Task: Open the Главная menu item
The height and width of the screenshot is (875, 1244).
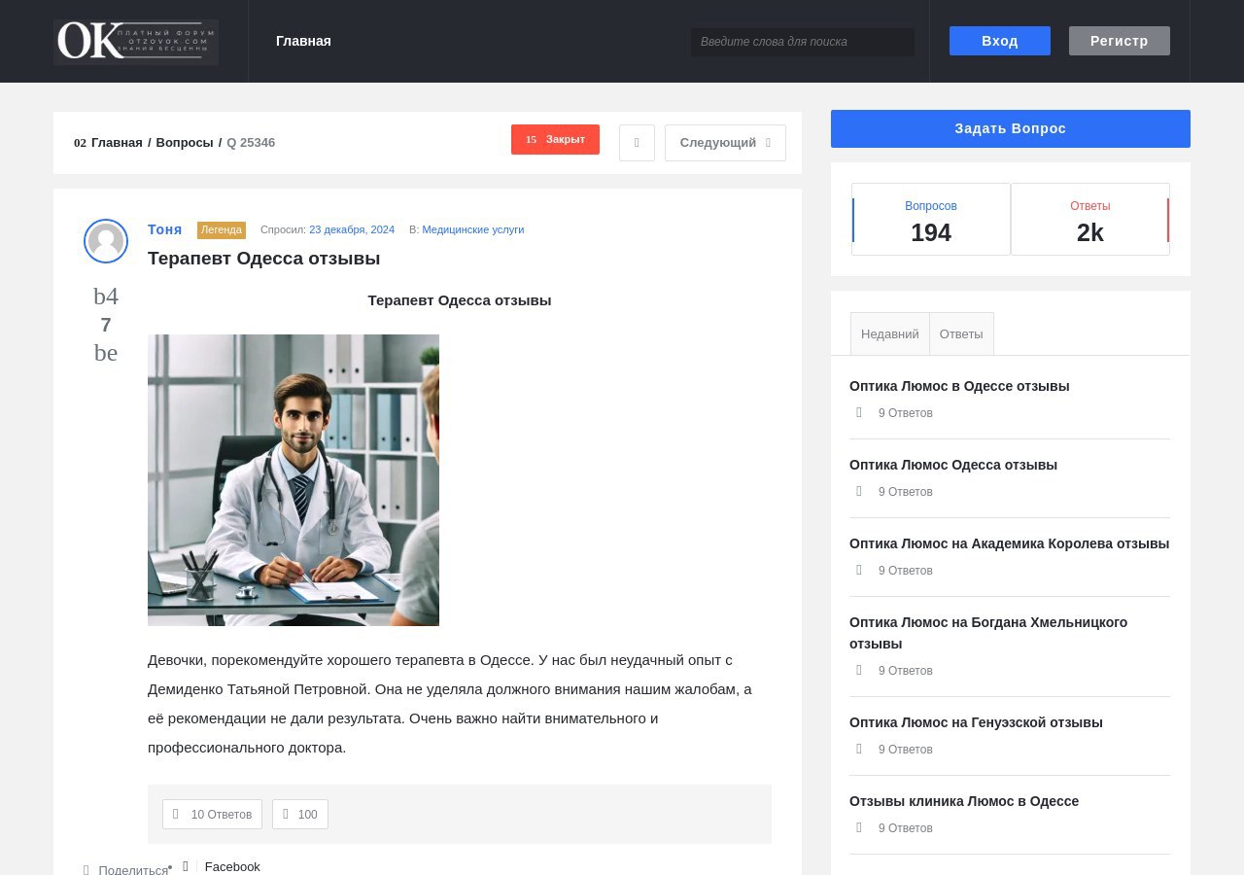Action: pos(303,41)
